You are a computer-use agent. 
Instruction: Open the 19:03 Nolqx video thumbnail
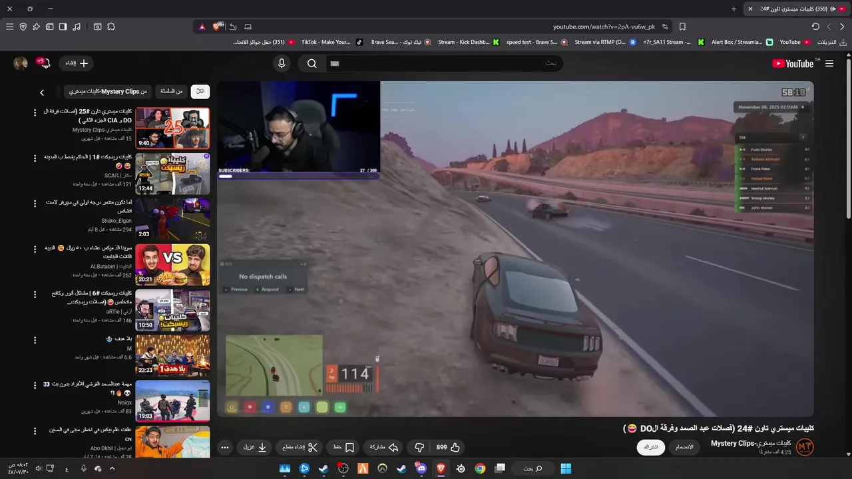(172, 400)
